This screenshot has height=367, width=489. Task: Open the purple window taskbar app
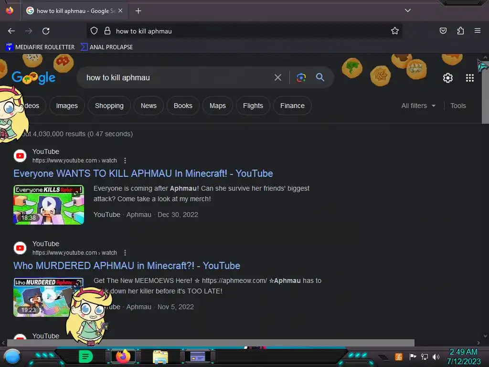coord(198,356)
